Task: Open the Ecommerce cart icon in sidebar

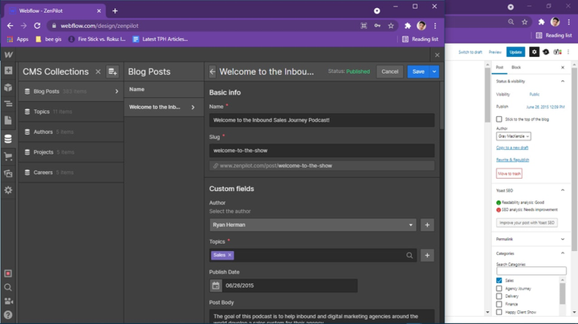Action: [8, 156]
